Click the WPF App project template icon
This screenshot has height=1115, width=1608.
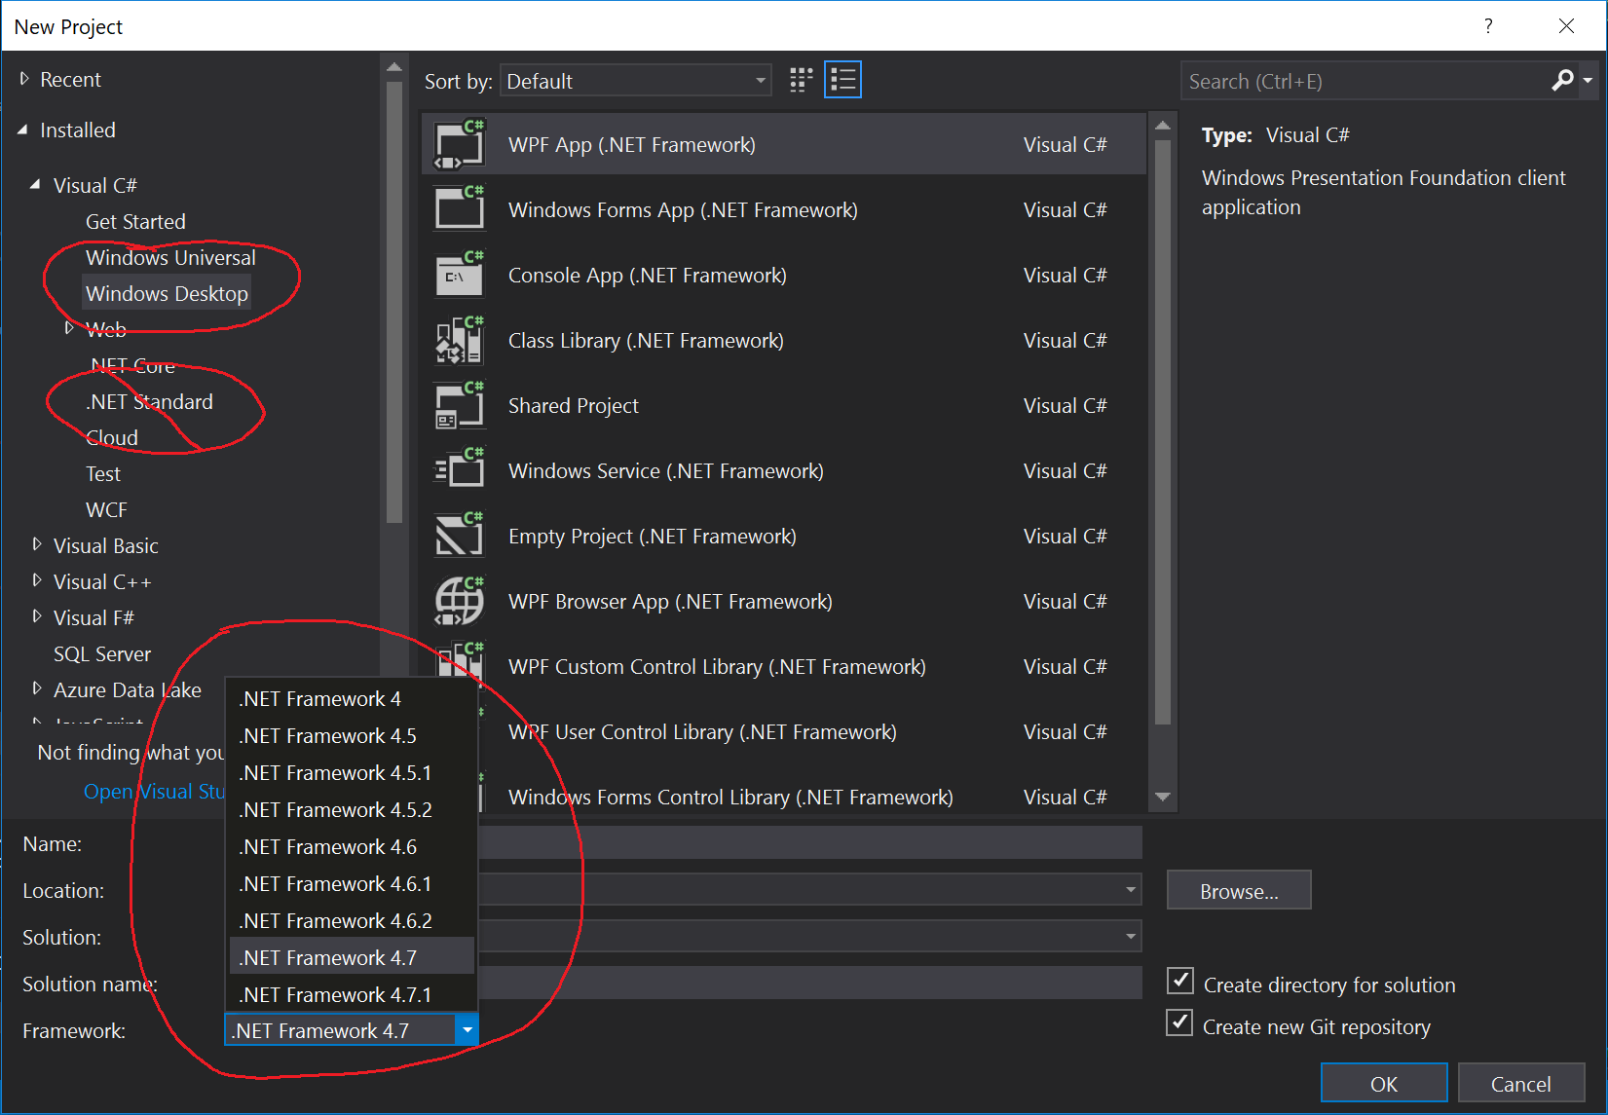coord(459,144)
